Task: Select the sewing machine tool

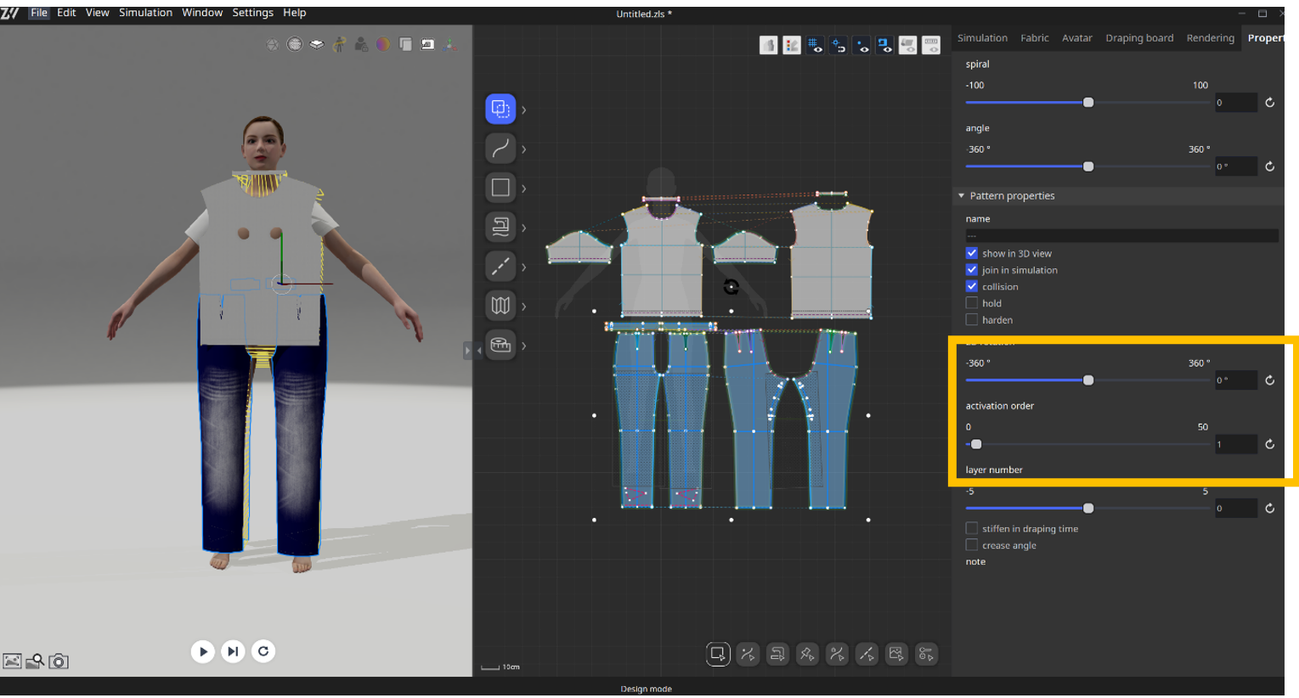Action: click(x=500, y=227)
